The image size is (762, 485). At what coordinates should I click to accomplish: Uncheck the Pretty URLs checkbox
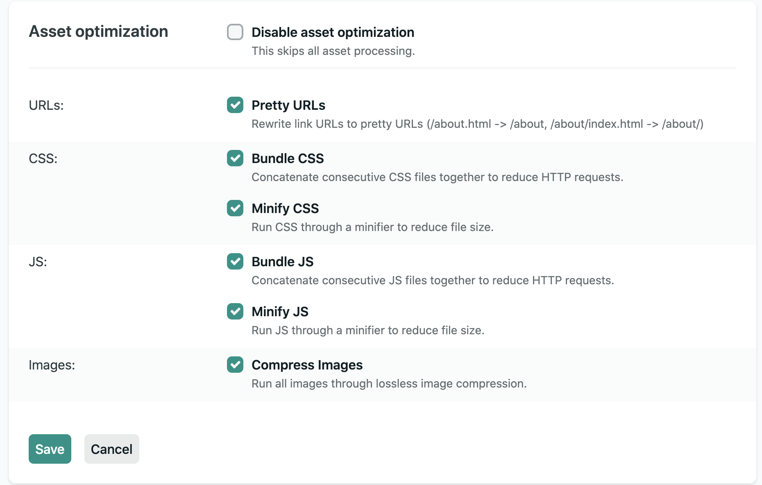(x=235, y=105)
